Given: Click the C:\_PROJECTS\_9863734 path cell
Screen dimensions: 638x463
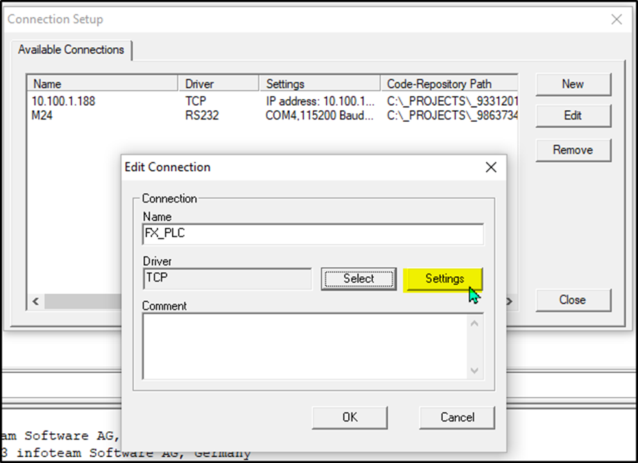Looking at the screenshot, I should [452, 115].
